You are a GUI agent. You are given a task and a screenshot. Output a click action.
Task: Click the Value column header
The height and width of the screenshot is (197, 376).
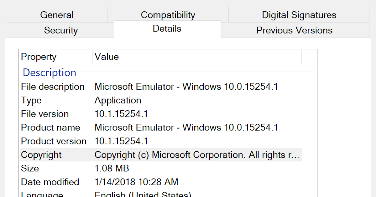107,57
